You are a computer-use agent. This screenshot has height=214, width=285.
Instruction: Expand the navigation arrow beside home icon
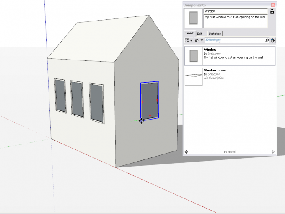click(x=202, y=41)
